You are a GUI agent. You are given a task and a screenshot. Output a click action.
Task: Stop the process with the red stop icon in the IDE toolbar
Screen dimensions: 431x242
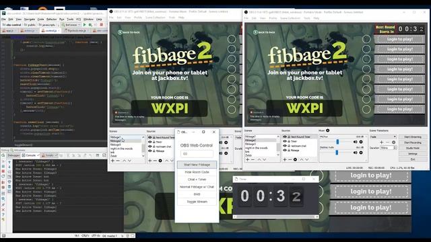102,25
